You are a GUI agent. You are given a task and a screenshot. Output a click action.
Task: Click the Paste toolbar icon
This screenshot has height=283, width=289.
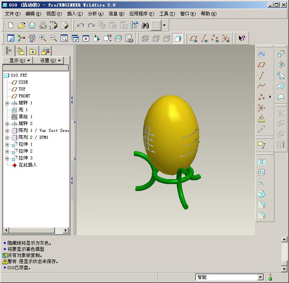[x=113, y=25]
